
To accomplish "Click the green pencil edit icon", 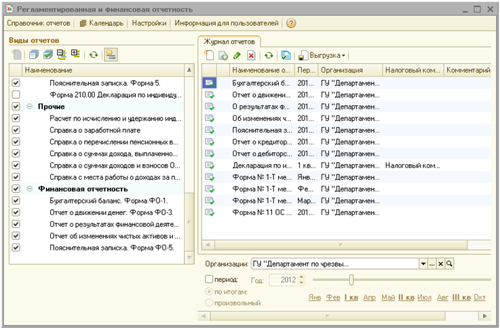I will (x=237, y=55).
